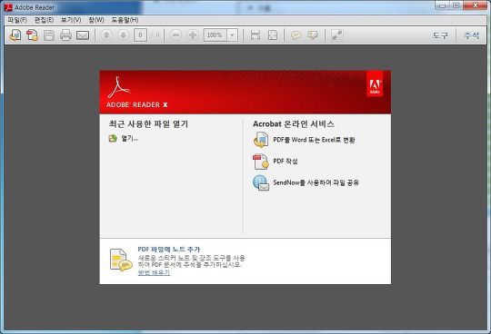The height and width of the screenshot is (334, 491).
Task: Zoom in with the plus icon
Action: [x=193, y=35]
